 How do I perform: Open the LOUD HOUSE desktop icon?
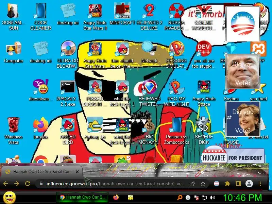[231, 140]
